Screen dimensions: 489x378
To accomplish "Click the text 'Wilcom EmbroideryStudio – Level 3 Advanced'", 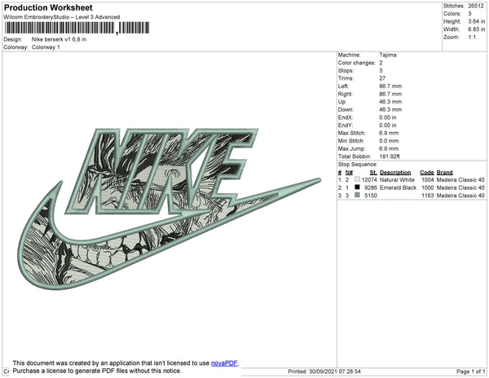I will click(62, 17).
